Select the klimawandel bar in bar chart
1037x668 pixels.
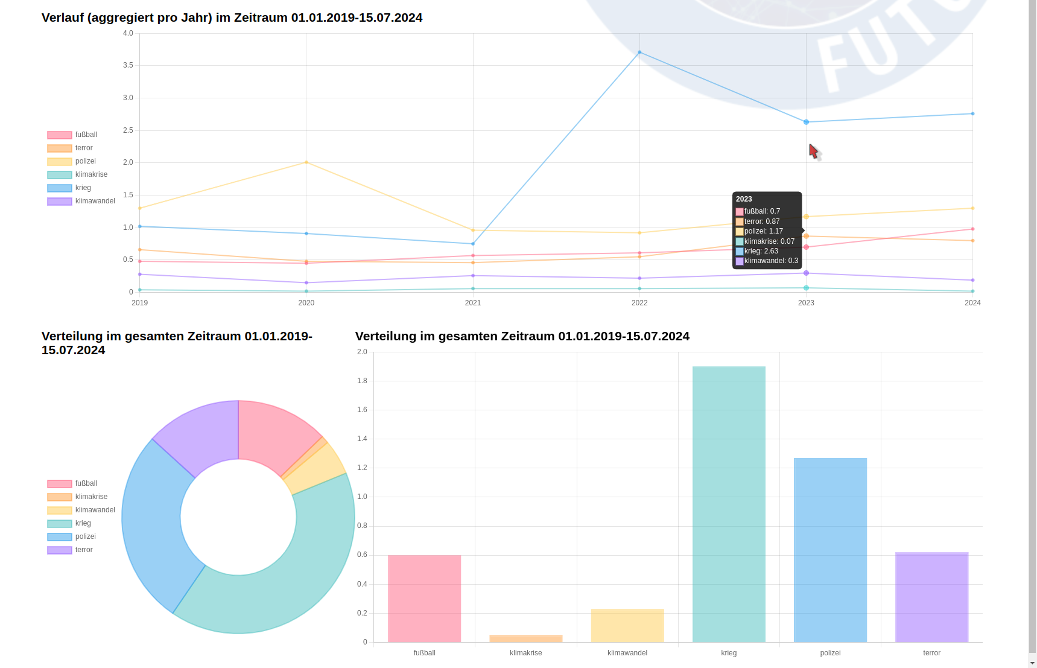pos(627,625)
